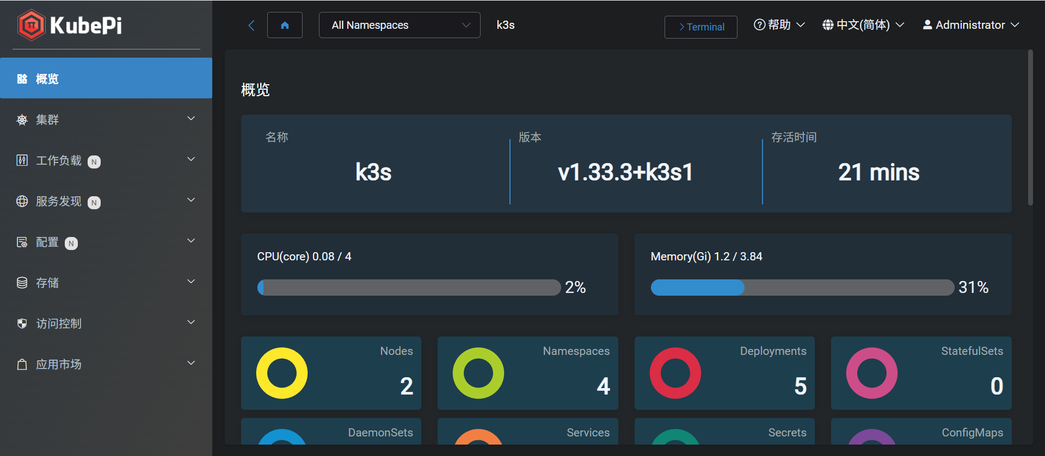Image resolution: width=1045 pixels, height=456 pixels.
Task: Expand the 配置 sidebar section
Action: click(106, 242)
